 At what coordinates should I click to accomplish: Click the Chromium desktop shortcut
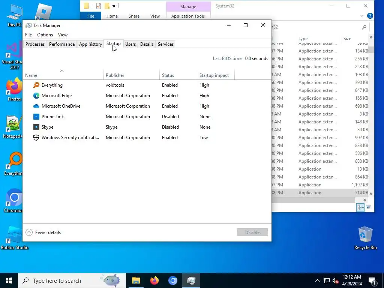[x=13, y=200]
